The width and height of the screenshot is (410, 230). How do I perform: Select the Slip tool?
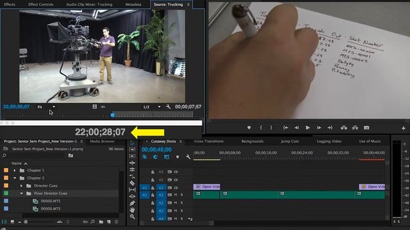tap(132, 190)
